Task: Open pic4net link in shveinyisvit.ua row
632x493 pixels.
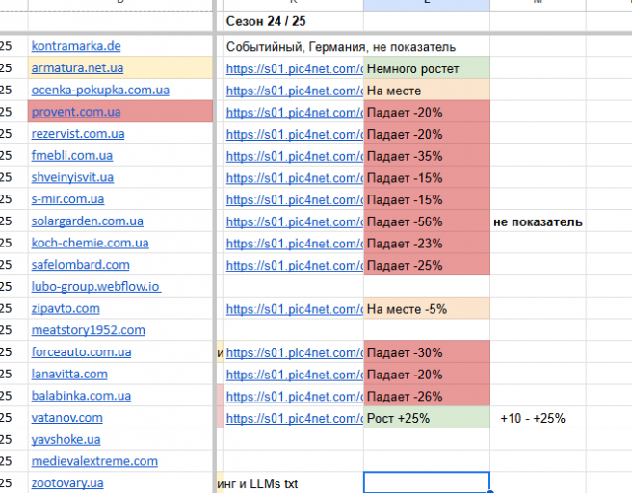Action: coord(295,178)
